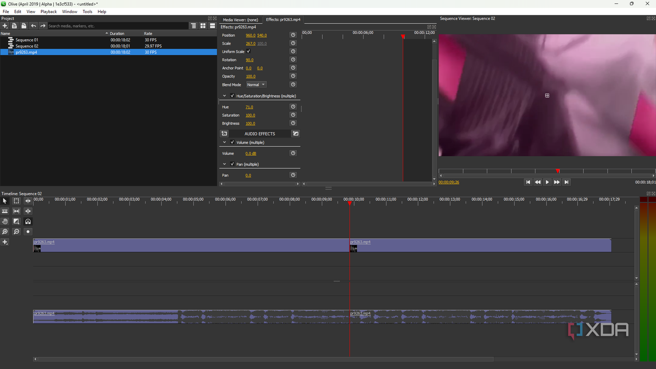Toggle Uniform Scale checkbox
The height and width of the screenshot is (369, 656).
pos(248,52)
